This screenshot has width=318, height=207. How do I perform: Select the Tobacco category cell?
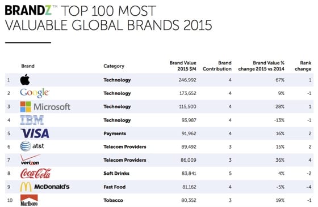coord(113,200)
